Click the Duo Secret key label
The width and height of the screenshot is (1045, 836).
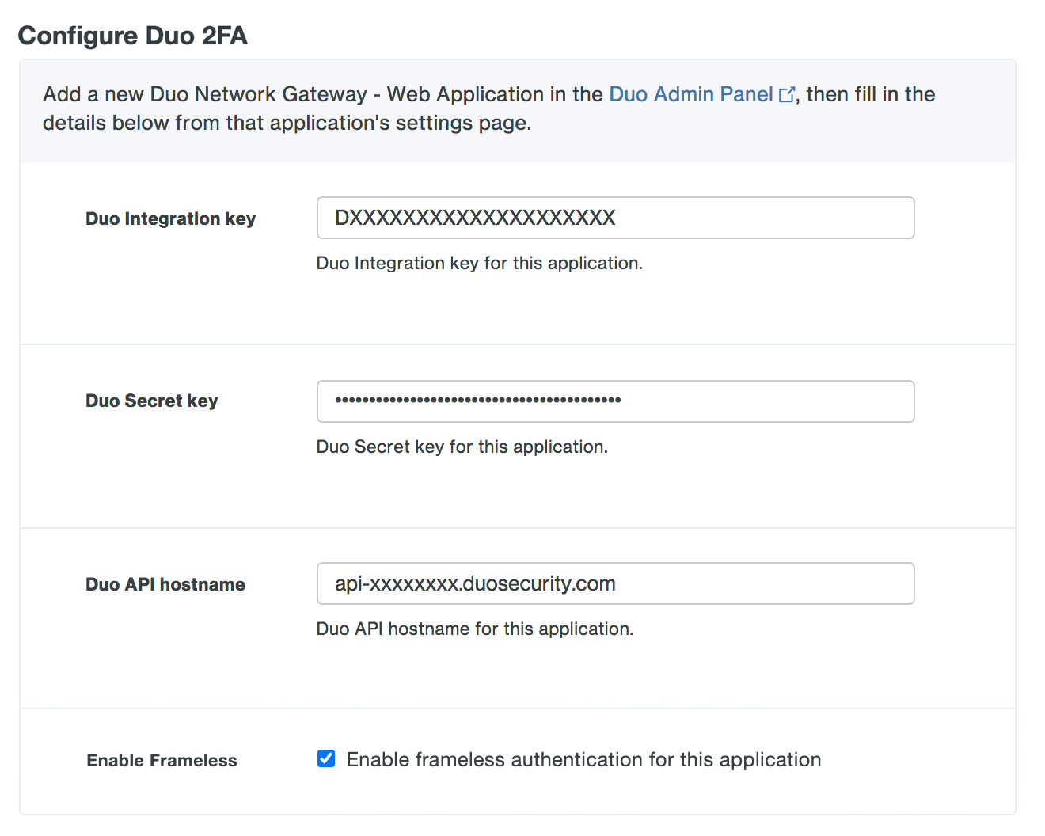[151, 401]
